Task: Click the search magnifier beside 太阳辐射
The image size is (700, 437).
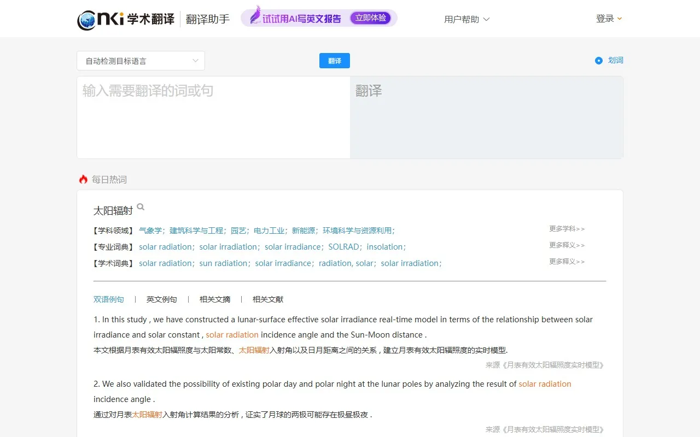Action: point(141,206)
